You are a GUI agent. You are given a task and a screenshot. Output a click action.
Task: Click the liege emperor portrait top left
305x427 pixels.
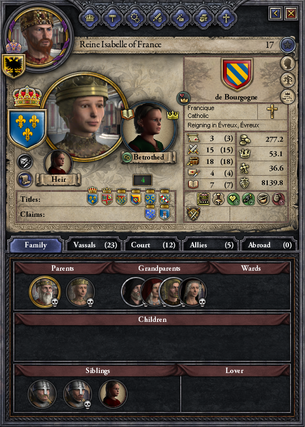point(38,37)
